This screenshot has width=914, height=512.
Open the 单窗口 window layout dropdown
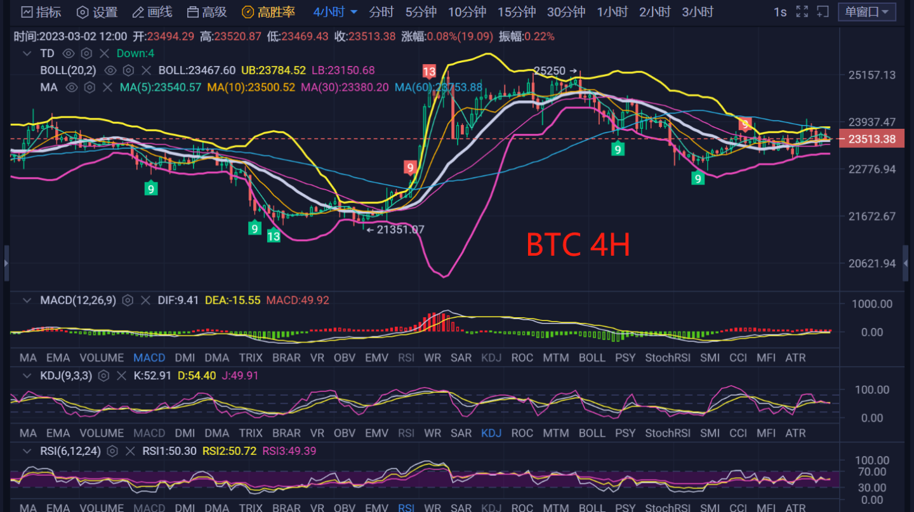click(x=866, y=11)
